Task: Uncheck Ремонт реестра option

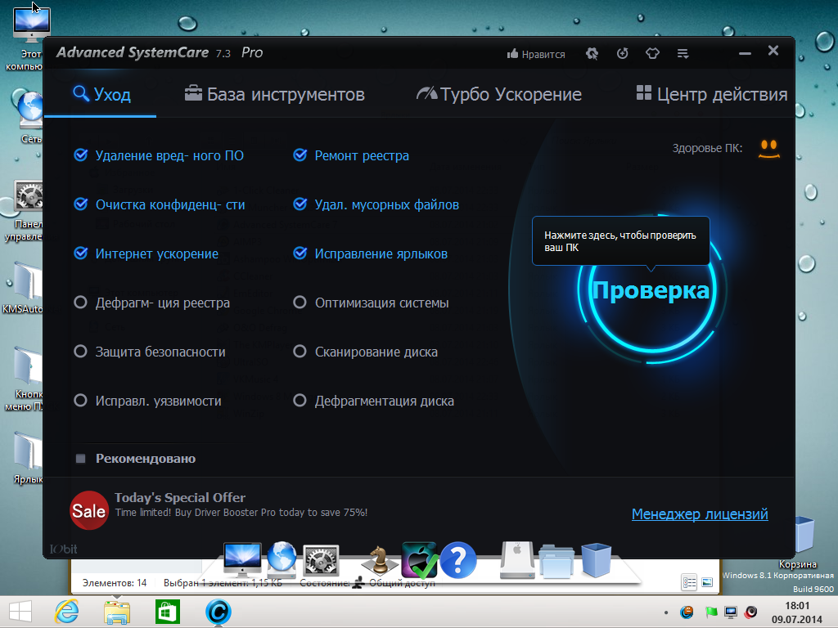Action: click(x=300, y=155)
